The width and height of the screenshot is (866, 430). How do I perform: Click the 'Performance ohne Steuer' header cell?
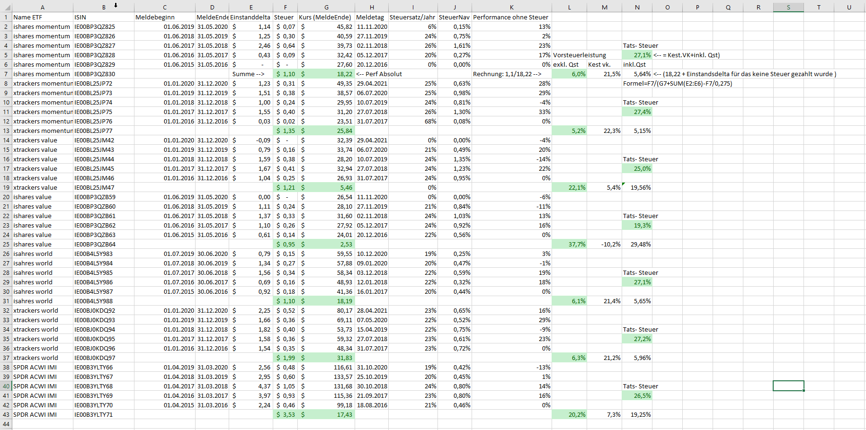[511, 17]
